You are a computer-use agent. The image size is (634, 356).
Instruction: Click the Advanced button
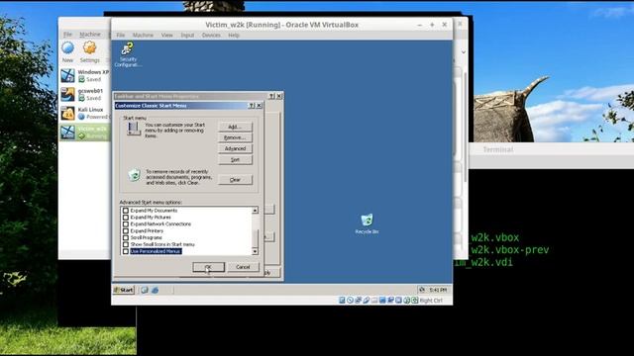pyautogui.click(x=235, y=148)
